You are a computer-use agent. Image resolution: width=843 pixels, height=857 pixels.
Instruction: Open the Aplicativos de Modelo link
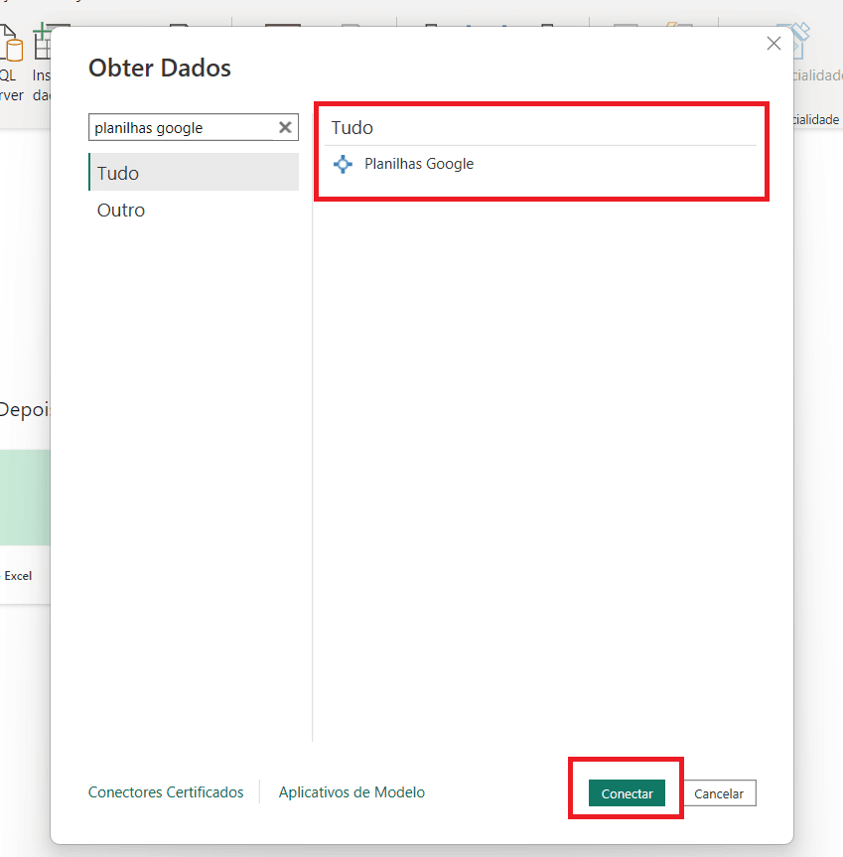pos(351,792)
